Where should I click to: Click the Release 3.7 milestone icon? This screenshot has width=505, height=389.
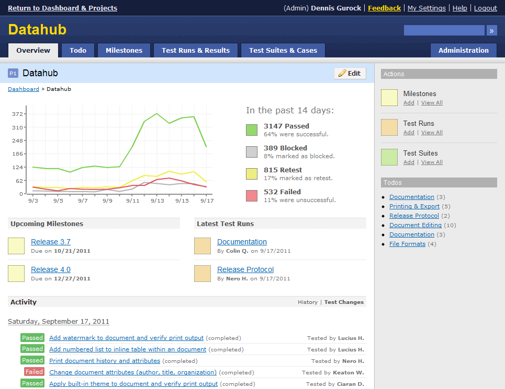pyautogui.click(x=16, y=246)
